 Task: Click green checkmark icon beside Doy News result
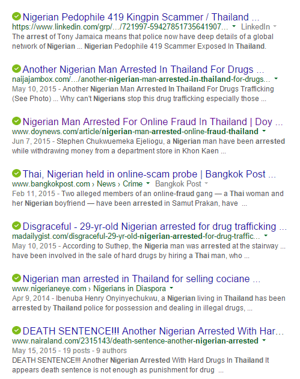click(16, 121)
